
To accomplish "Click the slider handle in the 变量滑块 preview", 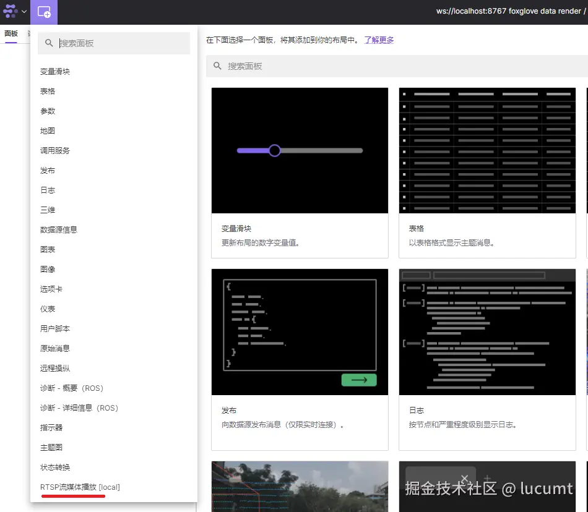I will pyautogui.click(x=274, y=150).
